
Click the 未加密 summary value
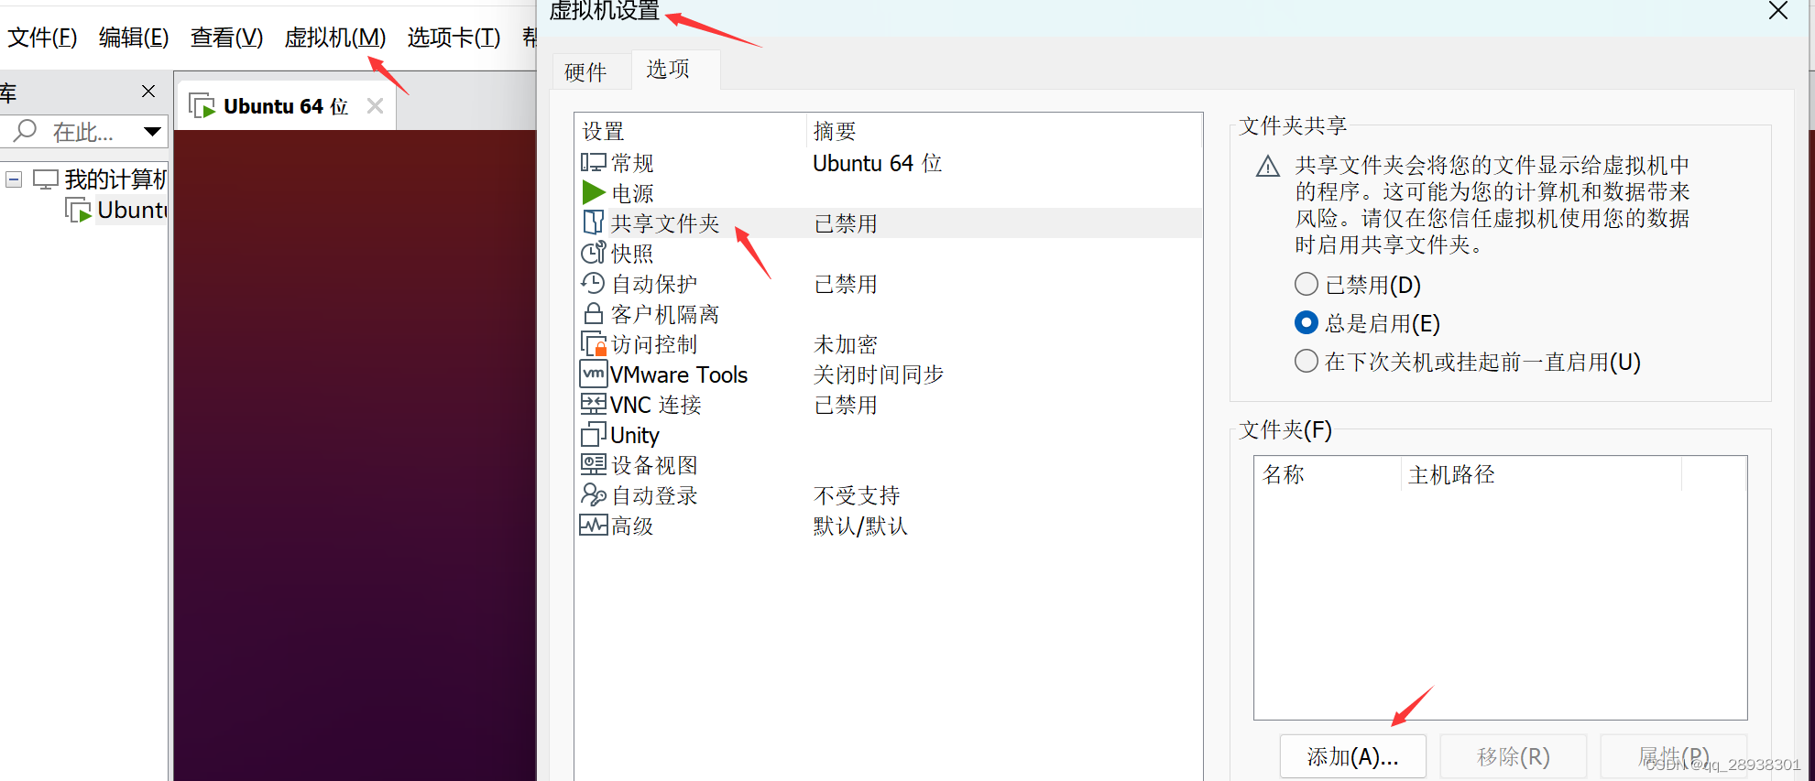[846, 344]
